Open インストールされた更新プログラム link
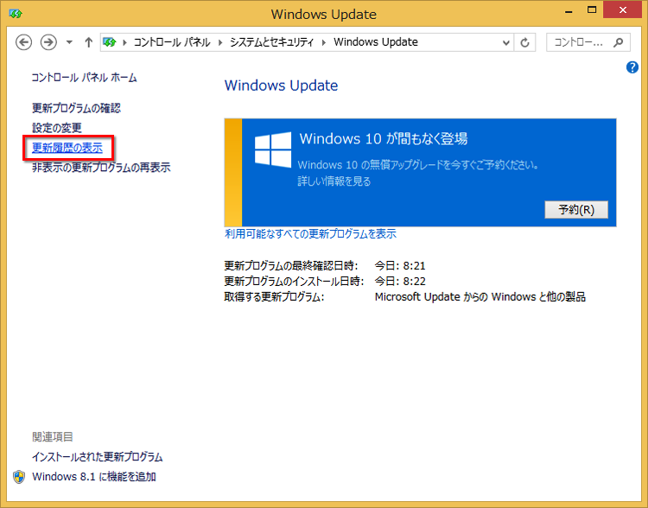The width and height of the screenshot is (648, 508). 97,457
